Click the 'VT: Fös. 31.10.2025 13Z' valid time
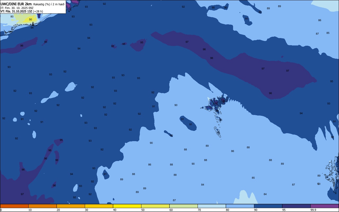339x212 pixels. (16, 11)
